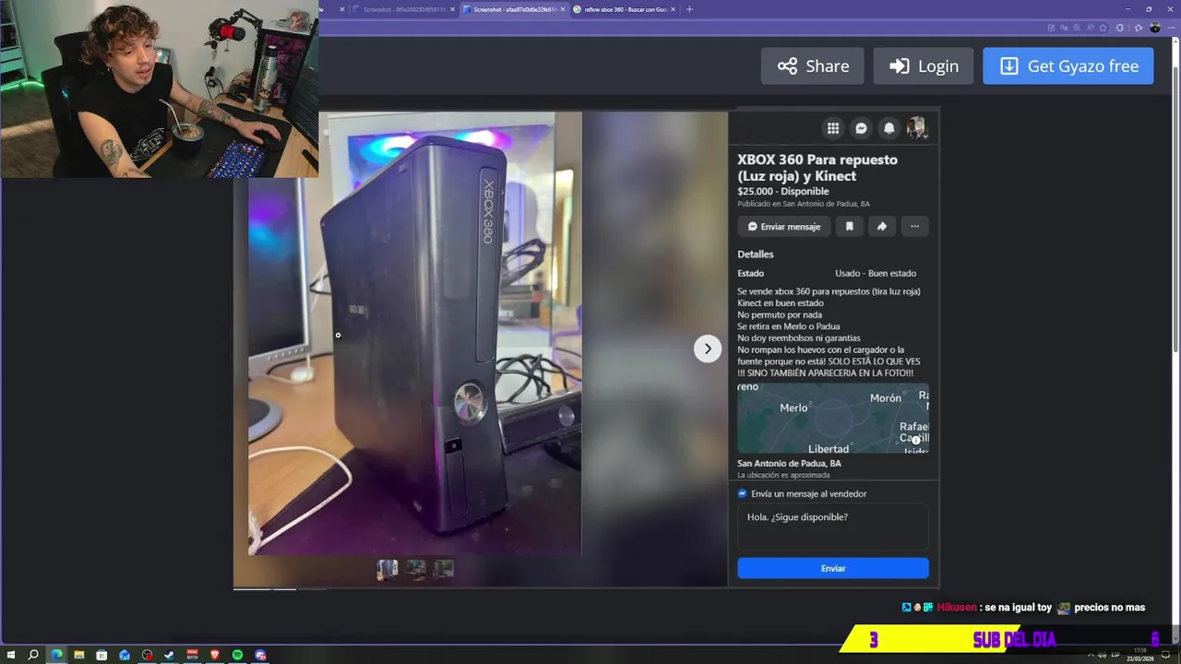Open the Messenger icon in listing header
This screenshot has width=1181, height=664.
(x=861, y=128)
